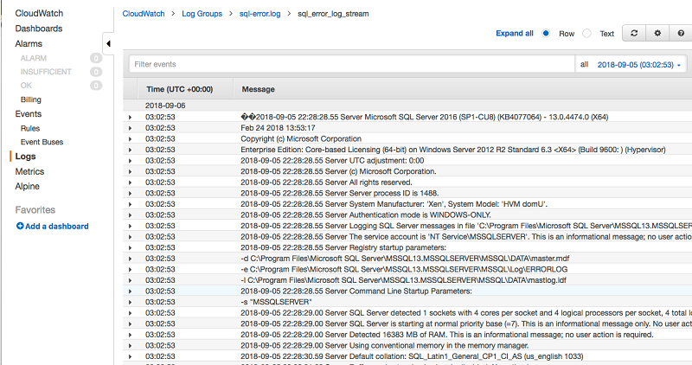Screen dimensions: 692x365
Task: Expand the Default collation row
Action: pos(130,356)
